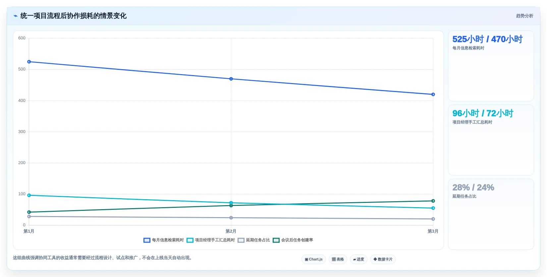The height and width of the screenshot is (277, 547).
Task: Click the gray data point at 第2月
Action: pyautogui.click(x=231, y=218)
